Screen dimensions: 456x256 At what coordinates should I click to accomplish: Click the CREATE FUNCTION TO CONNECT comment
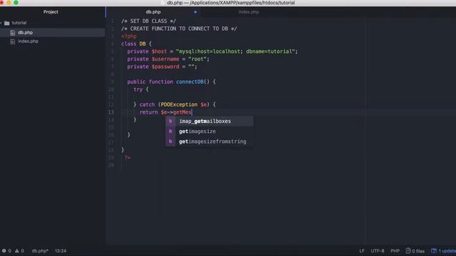[x=179, y=28]
